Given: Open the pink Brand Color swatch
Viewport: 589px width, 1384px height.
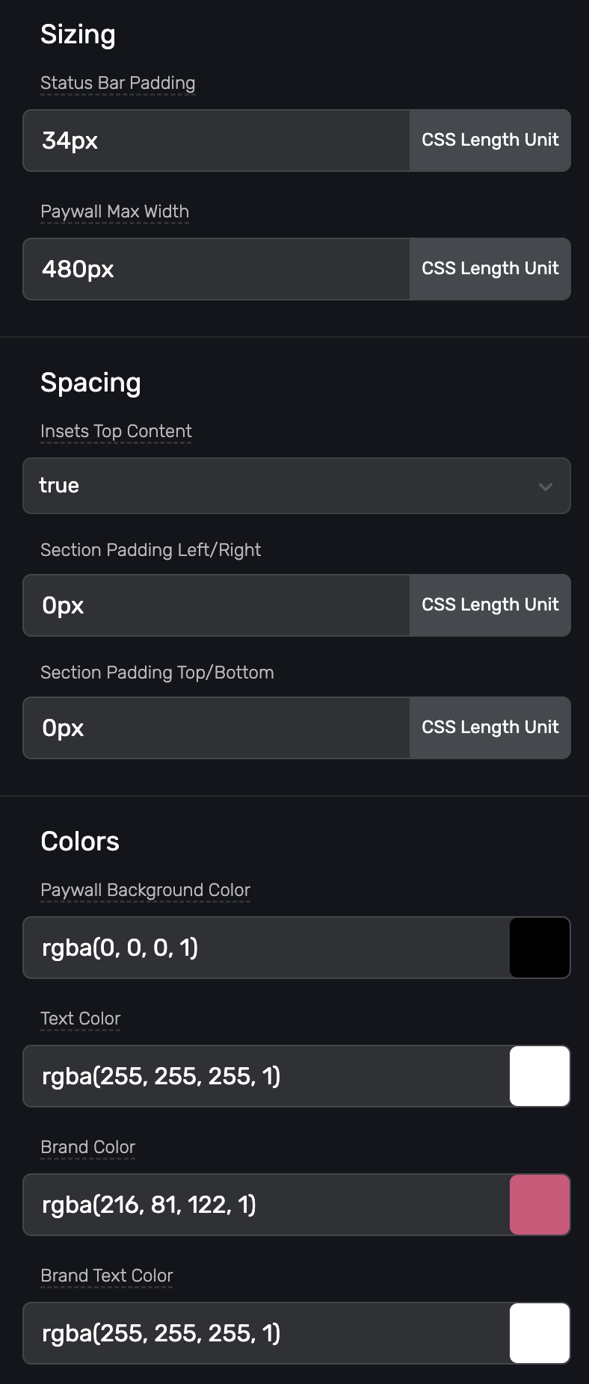Looking at the screenshot, I should point(540,1205).
